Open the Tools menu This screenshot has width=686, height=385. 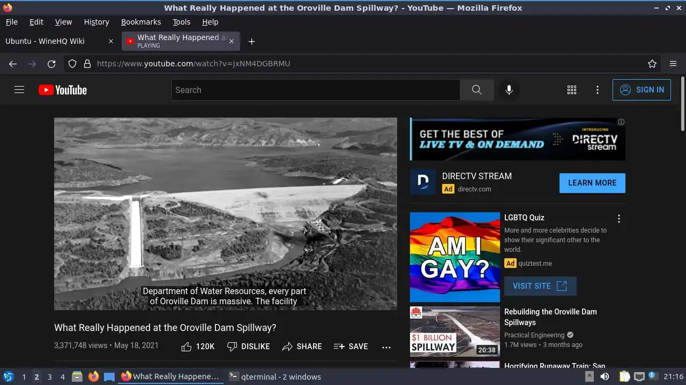(x=182, y=22)
